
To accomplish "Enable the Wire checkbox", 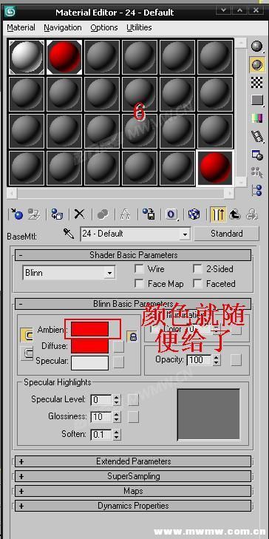I will coord(139,269).
